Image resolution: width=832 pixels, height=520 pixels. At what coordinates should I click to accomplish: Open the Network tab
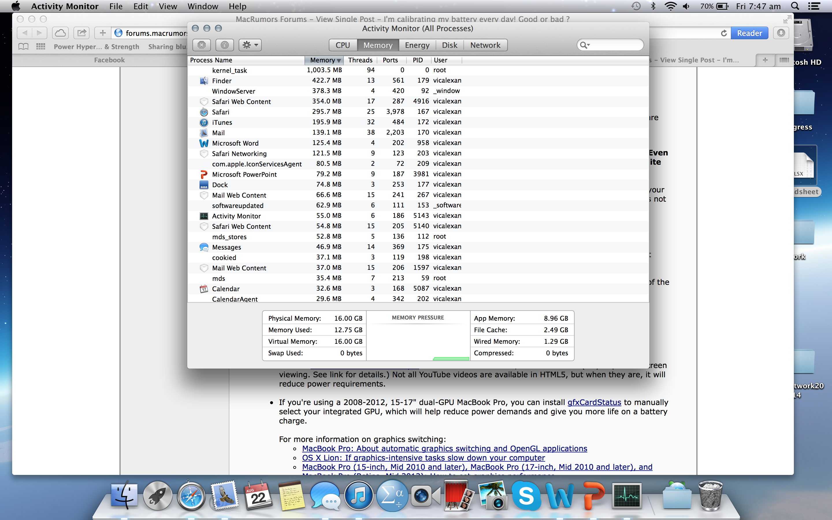click(485, 45)
